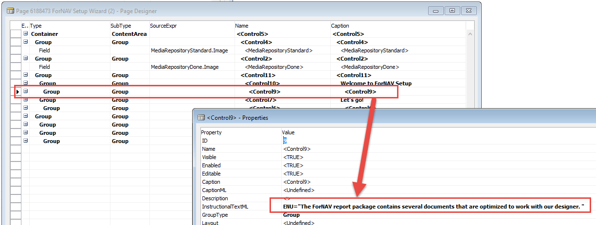596x225 pixels.
Task: Click the Control9 Properties window icon
Action: pyautogui.click(x=201, y=117)
